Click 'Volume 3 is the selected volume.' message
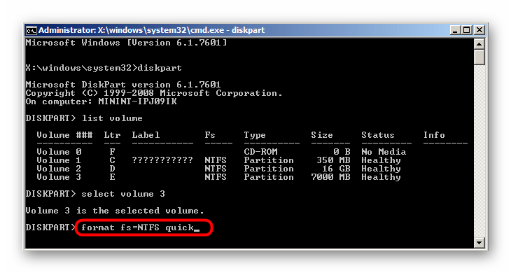 point(115,211)
